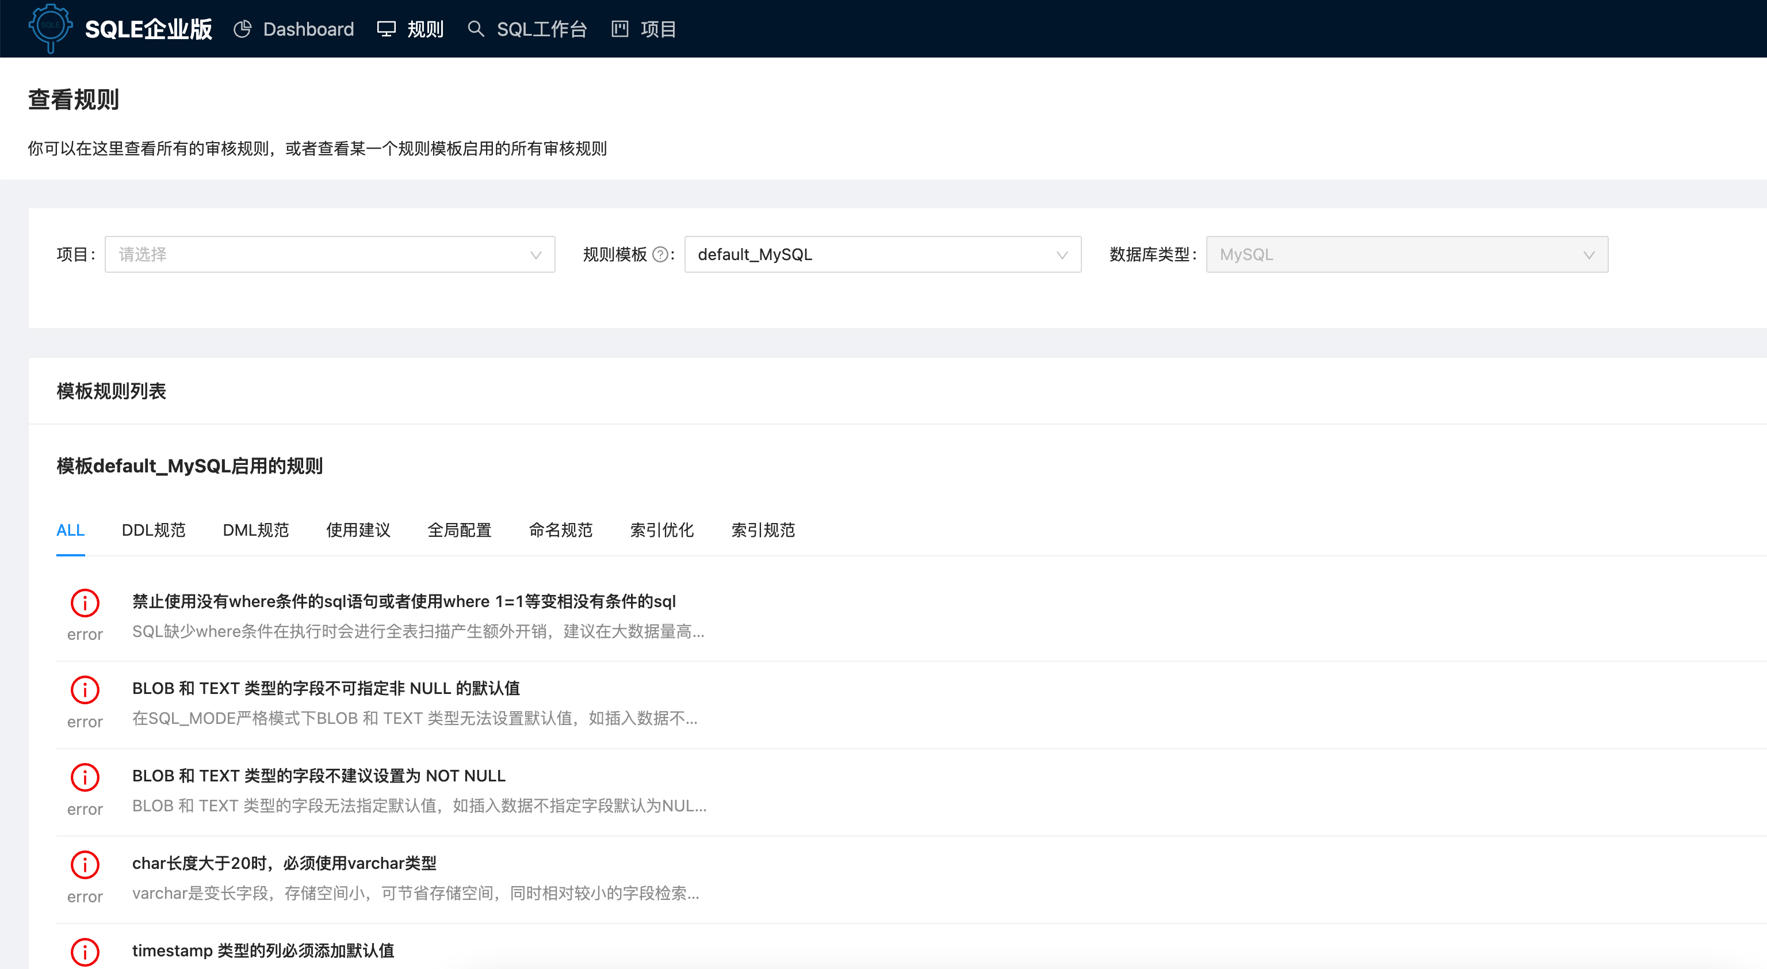Switch to the 索引优化 tab
This screenshot has height=969, width=1767.
tap(661, 530)
